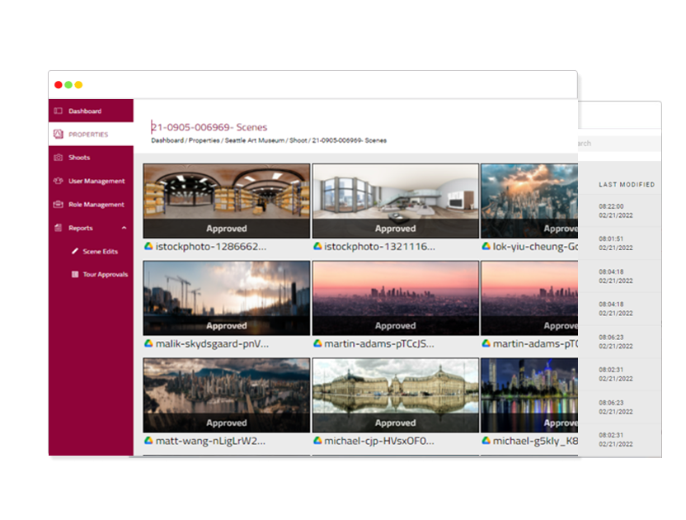This screenshot has width=686, height=520.
Task: Open the Shoots menu item
Action: coord(79,158)
